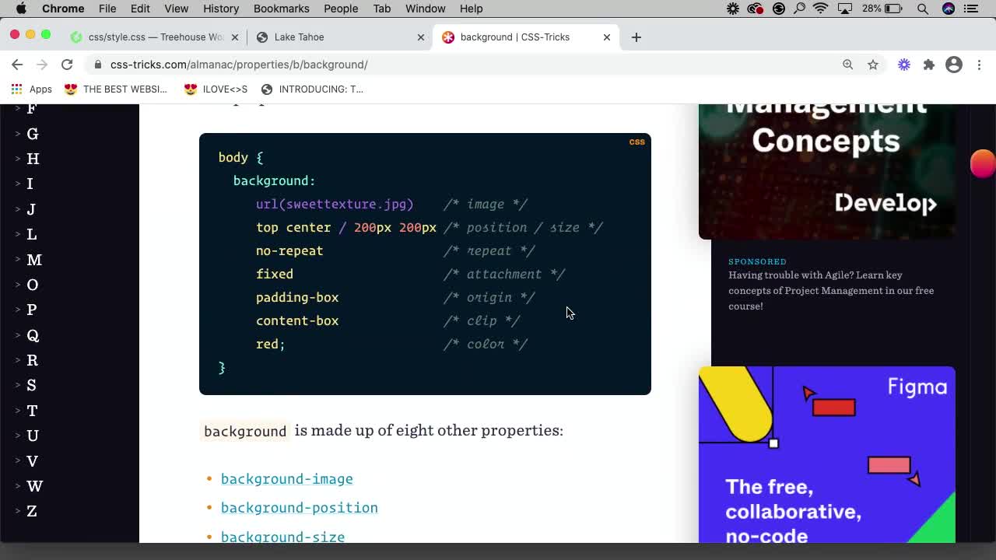Viewport: 996px width, 560px height.
Task: Reload the current page
Action: tap(67, 65)
